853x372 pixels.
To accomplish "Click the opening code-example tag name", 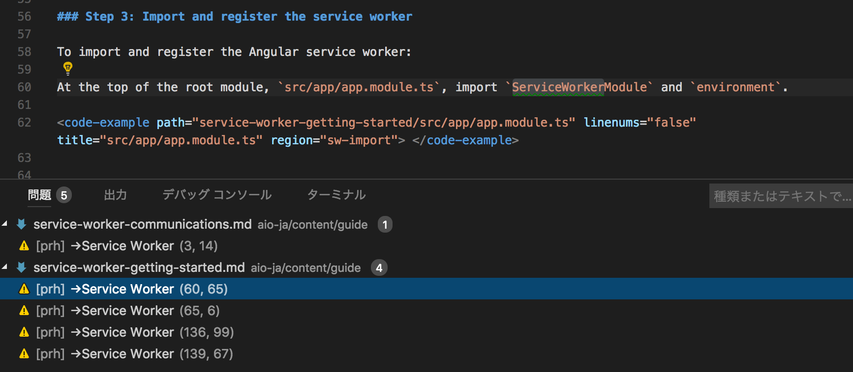I will (107, 122).
